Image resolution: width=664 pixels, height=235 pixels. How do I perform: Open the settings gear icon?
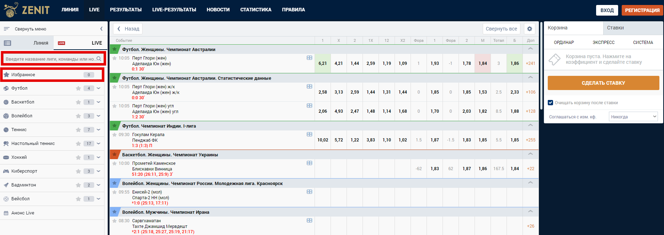[x=529, y=29]
